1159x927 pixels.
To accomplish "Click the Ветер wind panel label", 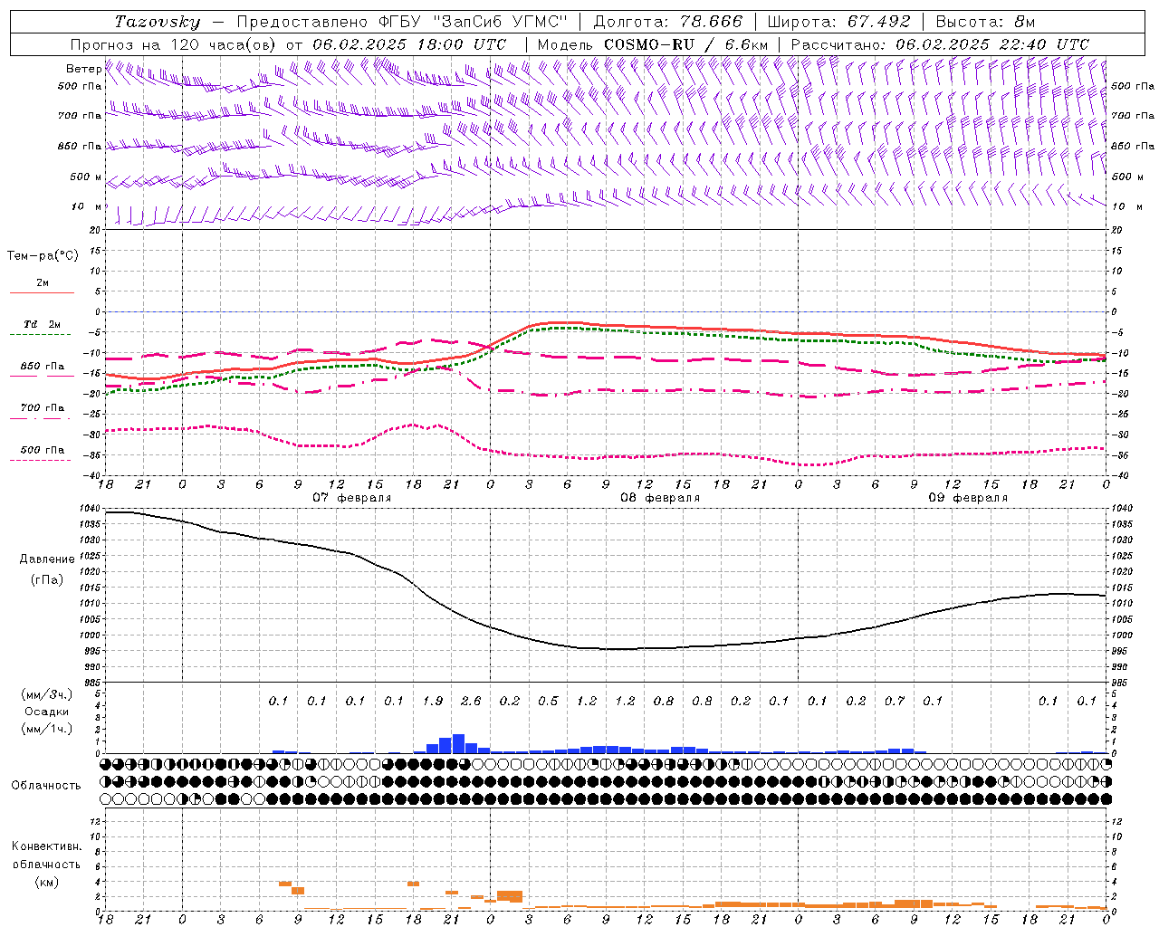I will [84, 69].
